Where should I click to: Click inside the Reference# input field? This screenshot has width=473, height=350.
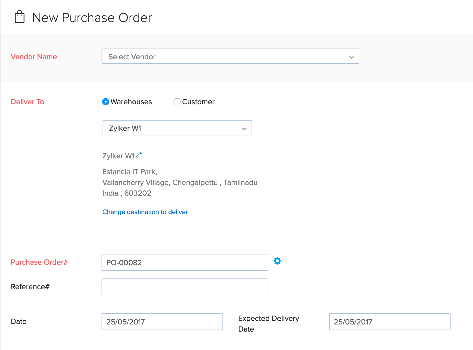point(184,287)
